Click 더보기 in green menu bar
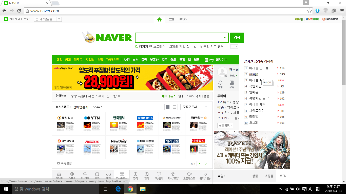The image size is (346, 194). tap(220, 60)
